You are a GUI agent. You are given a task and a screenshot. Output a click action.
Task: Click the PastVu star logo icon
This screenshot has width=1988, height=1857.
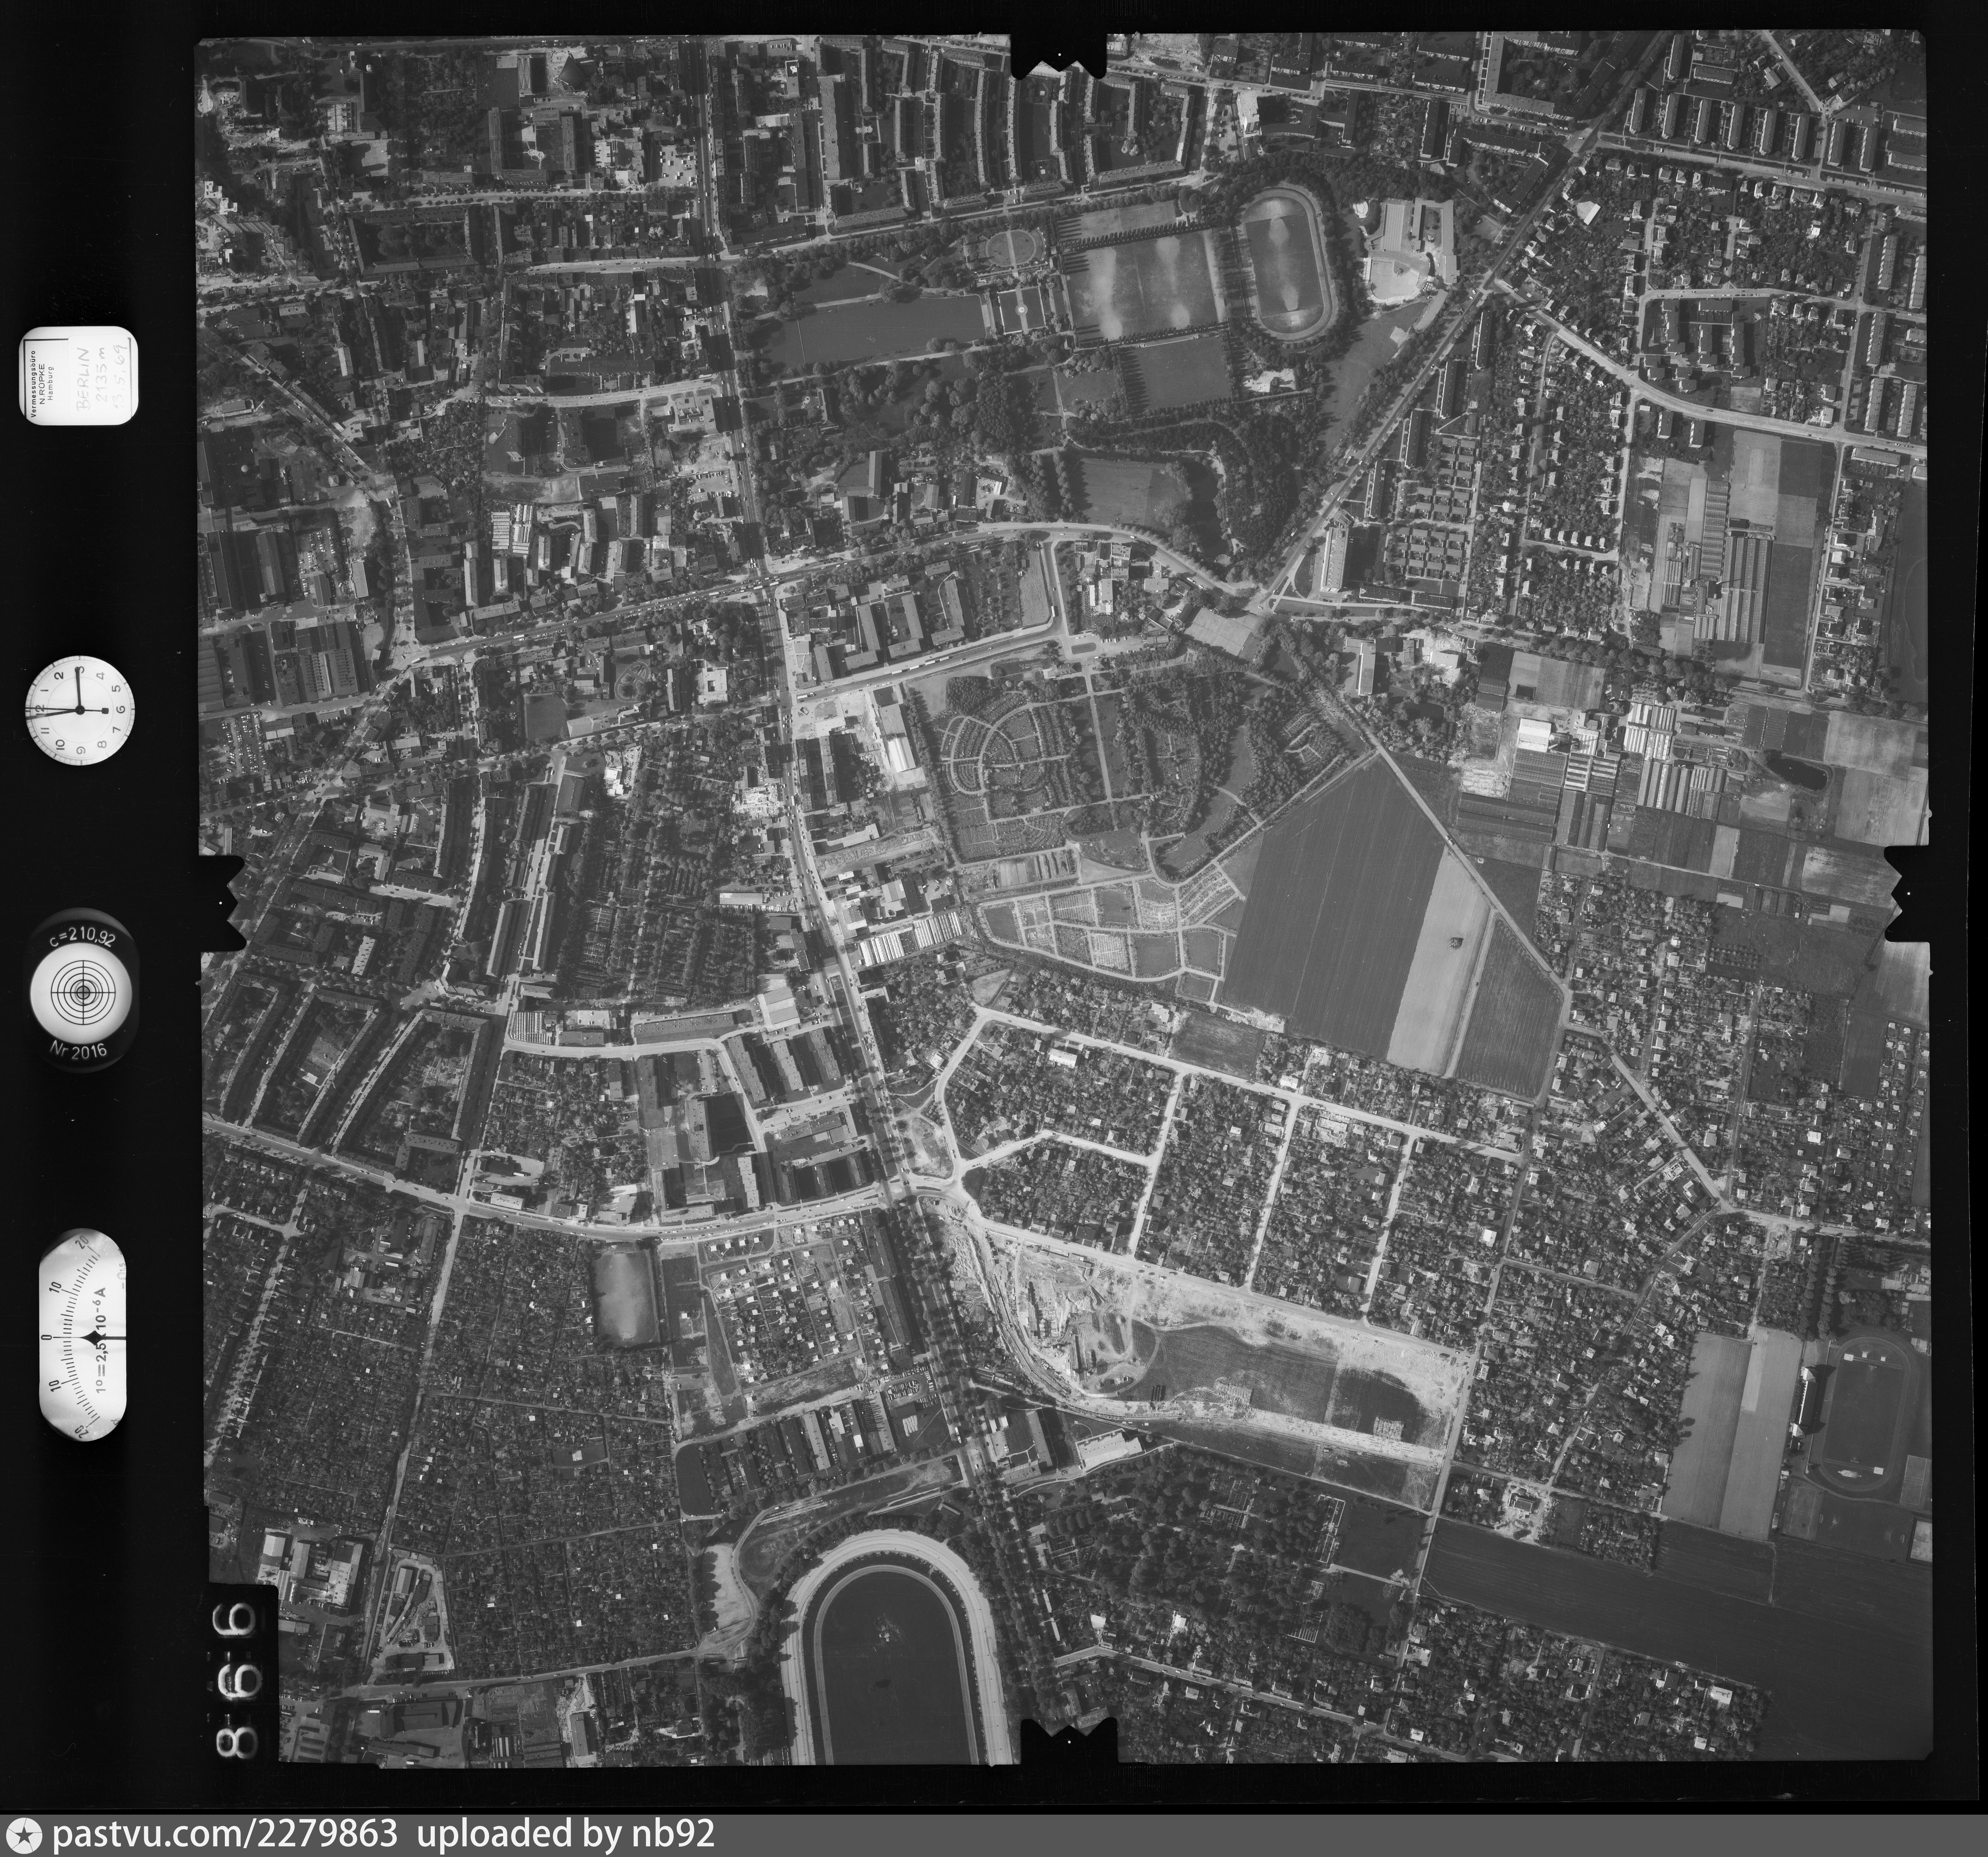point(24,1835)
